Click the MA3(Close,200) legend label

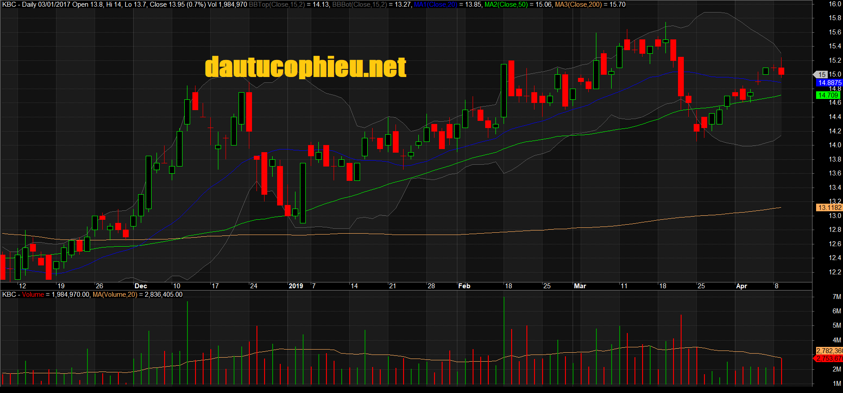[578, 4]
